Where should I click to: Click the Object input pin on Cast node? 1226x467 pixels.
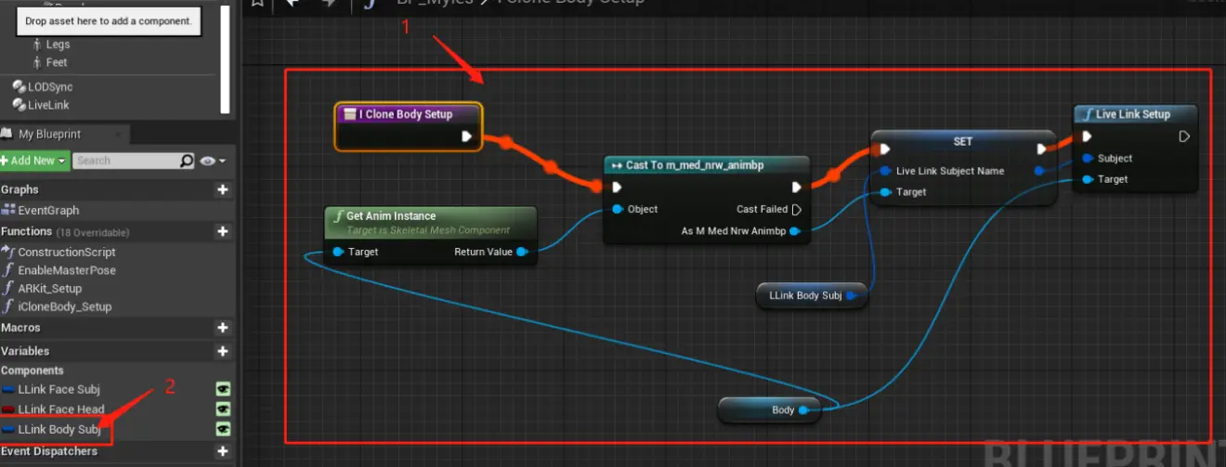(x=618, y=210)
